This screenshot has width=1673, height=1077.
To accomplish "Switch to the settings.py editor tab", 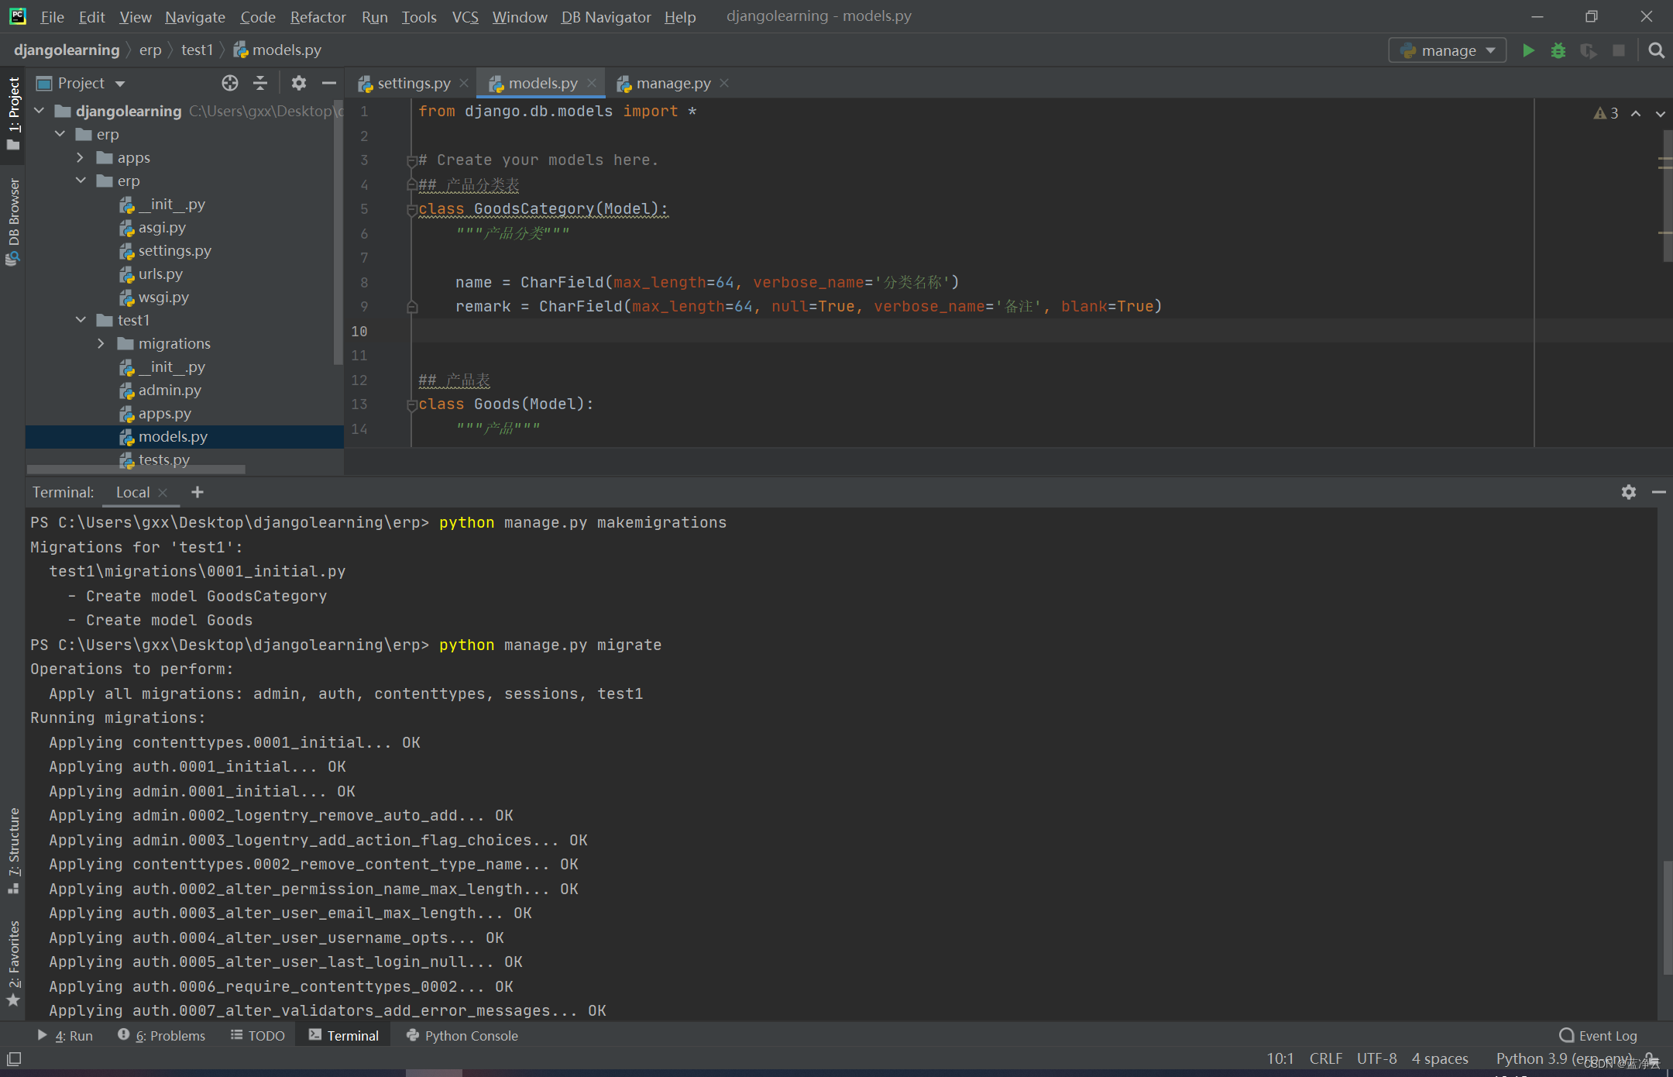I will (x=413, y=83).
